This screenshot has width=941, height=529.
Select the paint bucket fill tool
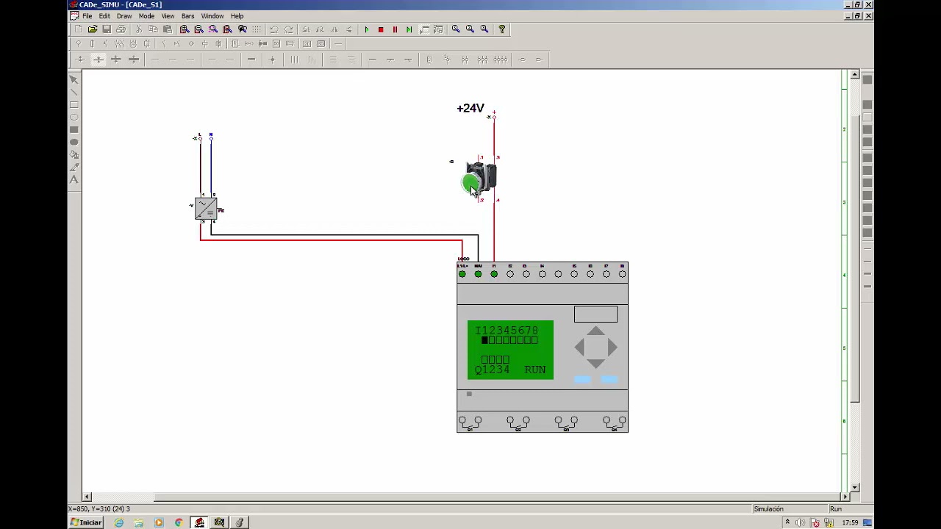[x=74, y=154]
